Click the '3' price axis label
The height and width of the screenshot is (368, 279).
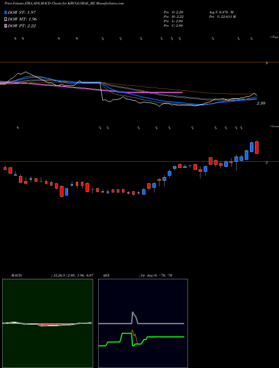266,63
